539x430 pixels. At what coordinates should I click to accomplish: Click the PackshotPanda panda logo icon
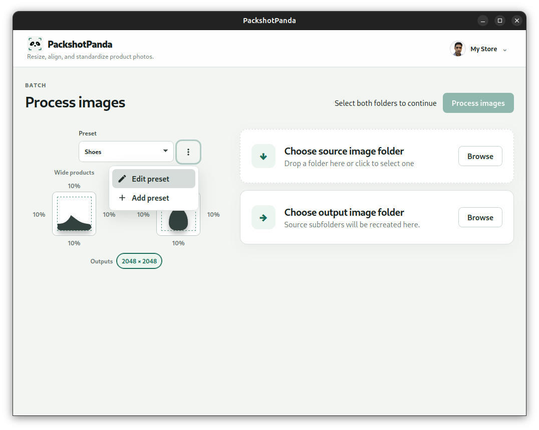coord(35,44)
